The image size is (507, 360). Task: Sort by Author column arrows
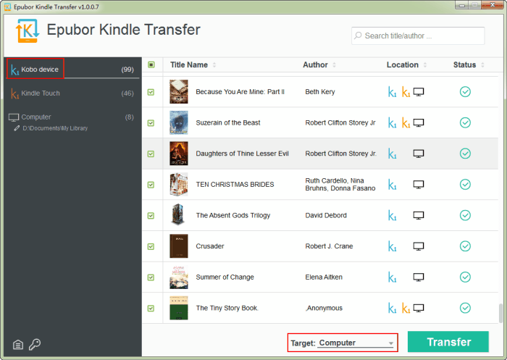pos(334,65)
